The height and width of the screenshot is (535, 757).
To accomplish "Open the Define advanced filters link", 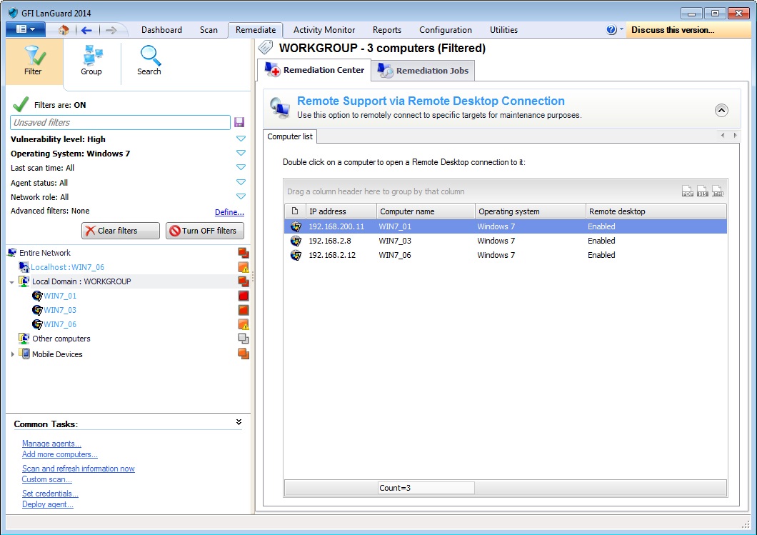I will [229, 212].
